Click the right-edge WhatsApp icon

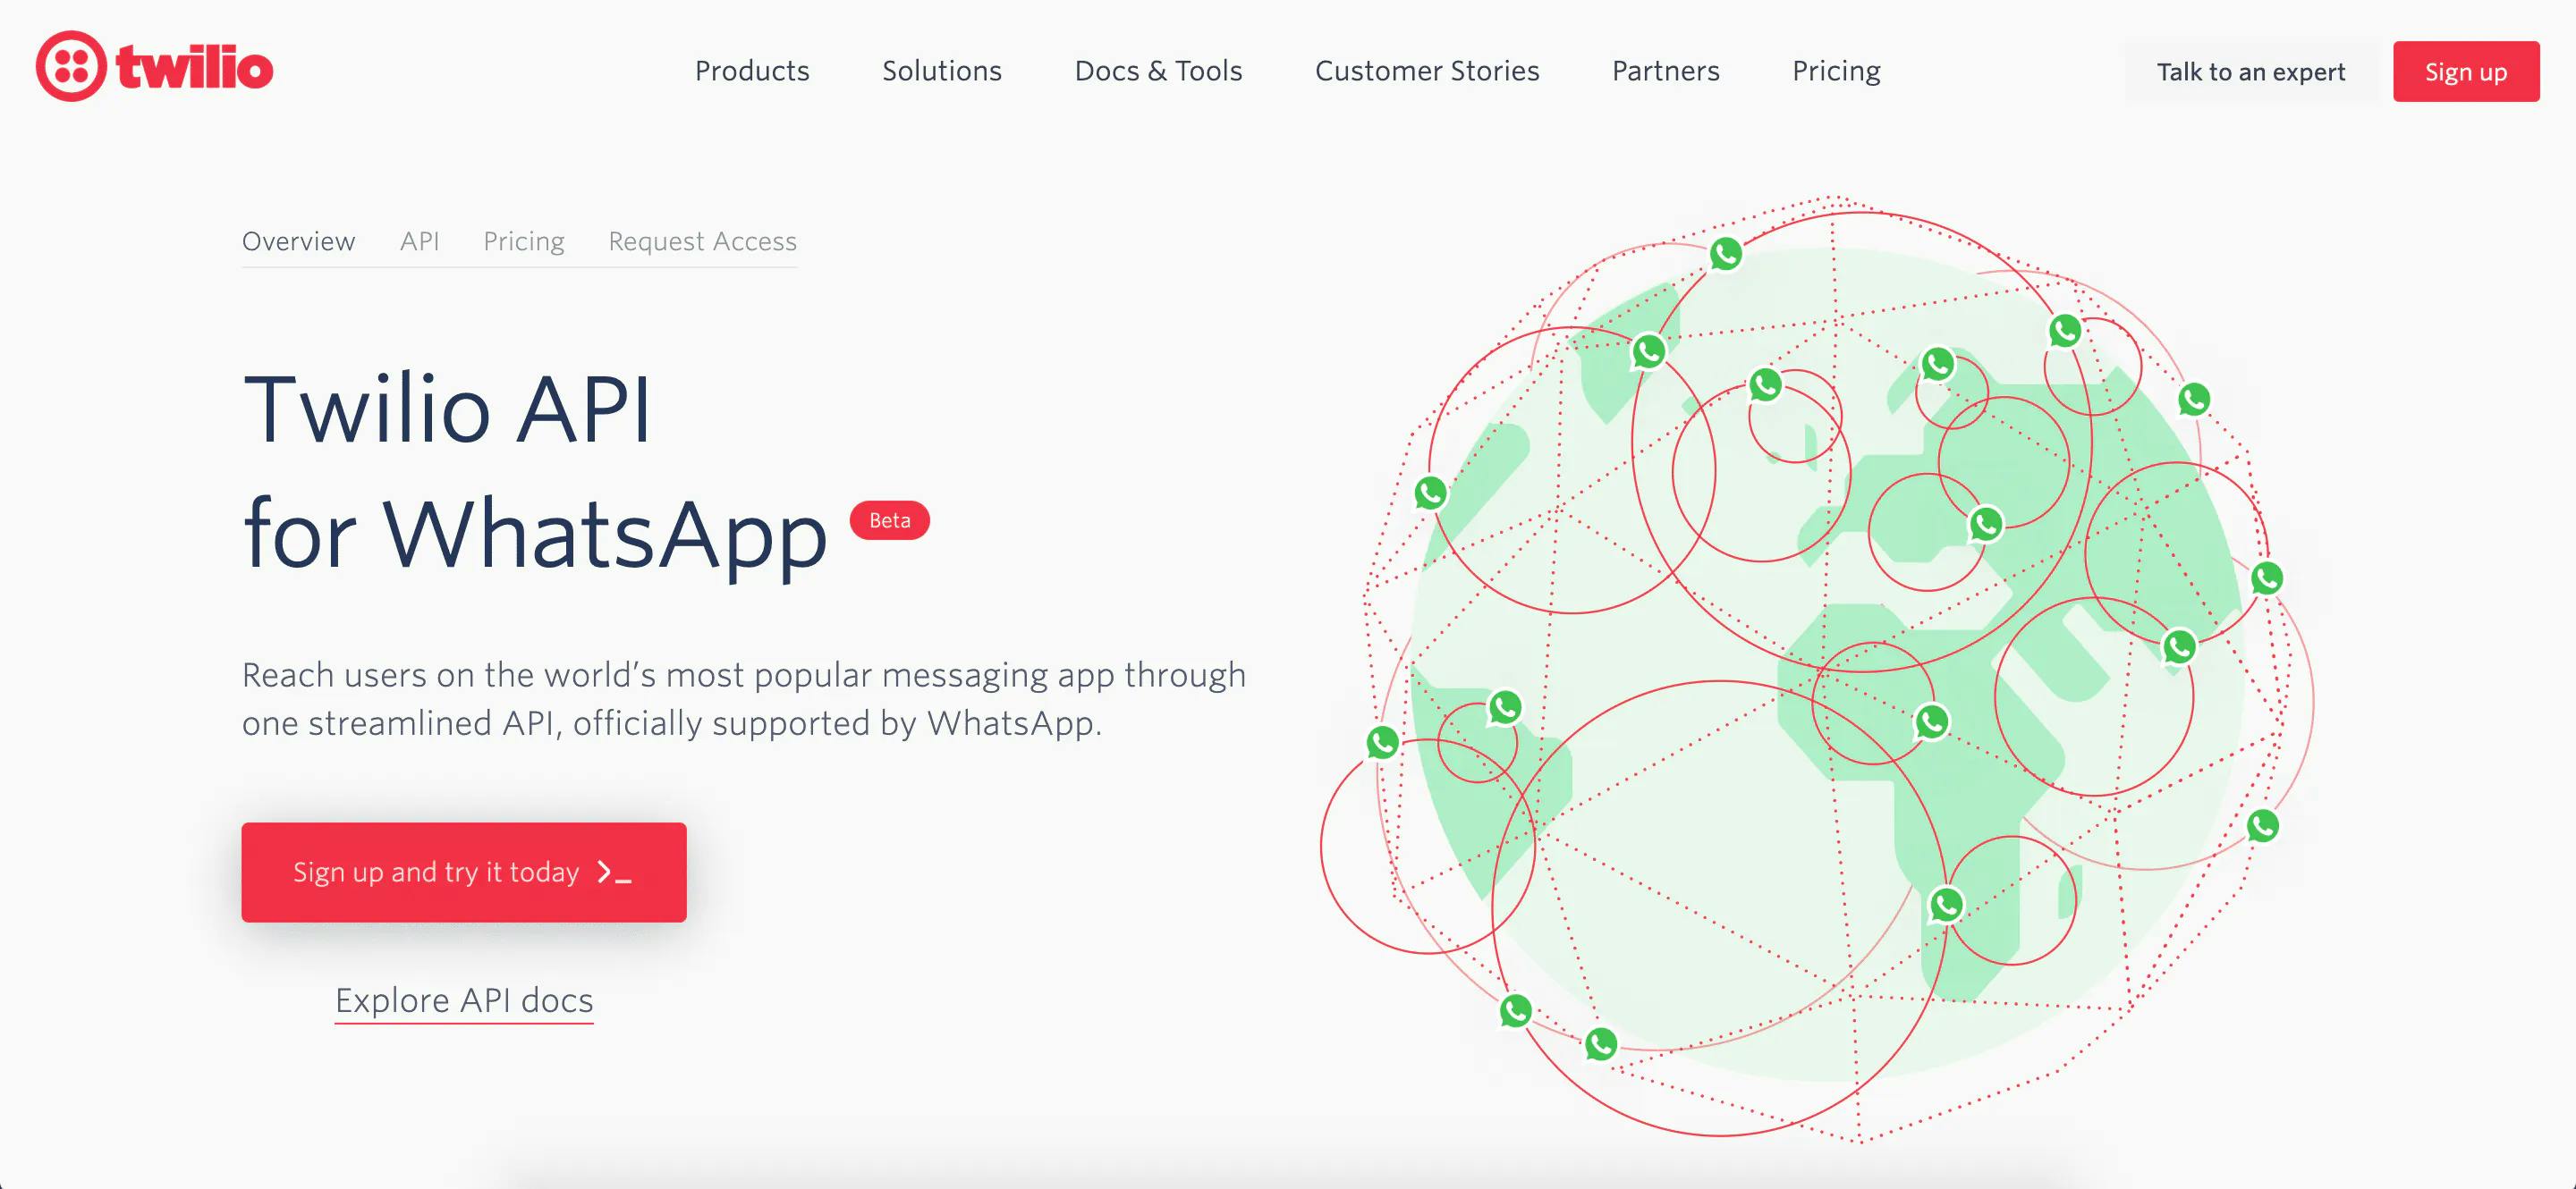click(x=2269, y=588)
